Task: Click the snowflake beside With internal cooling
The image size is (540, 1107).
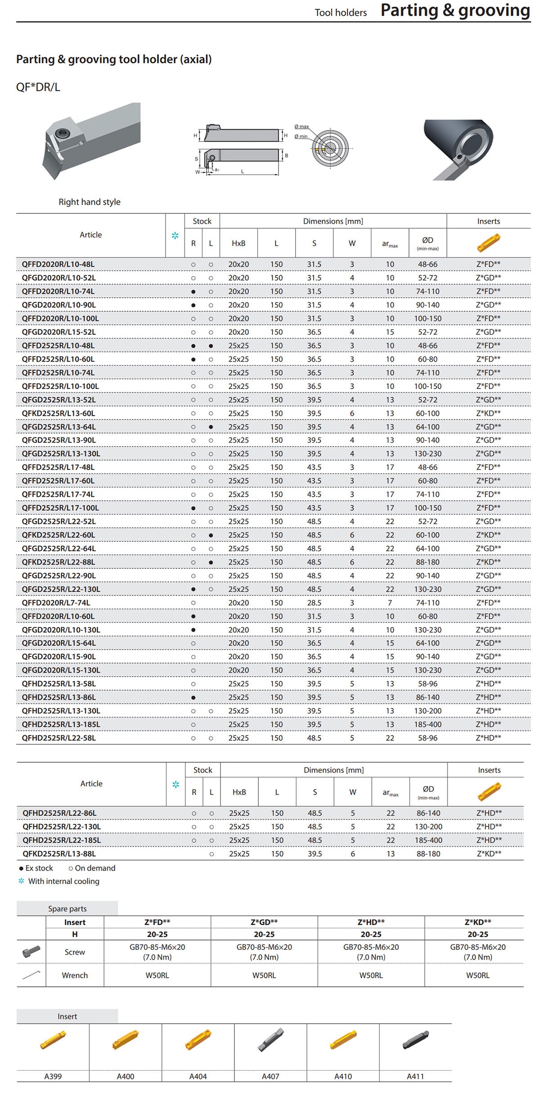Action: 21,881
